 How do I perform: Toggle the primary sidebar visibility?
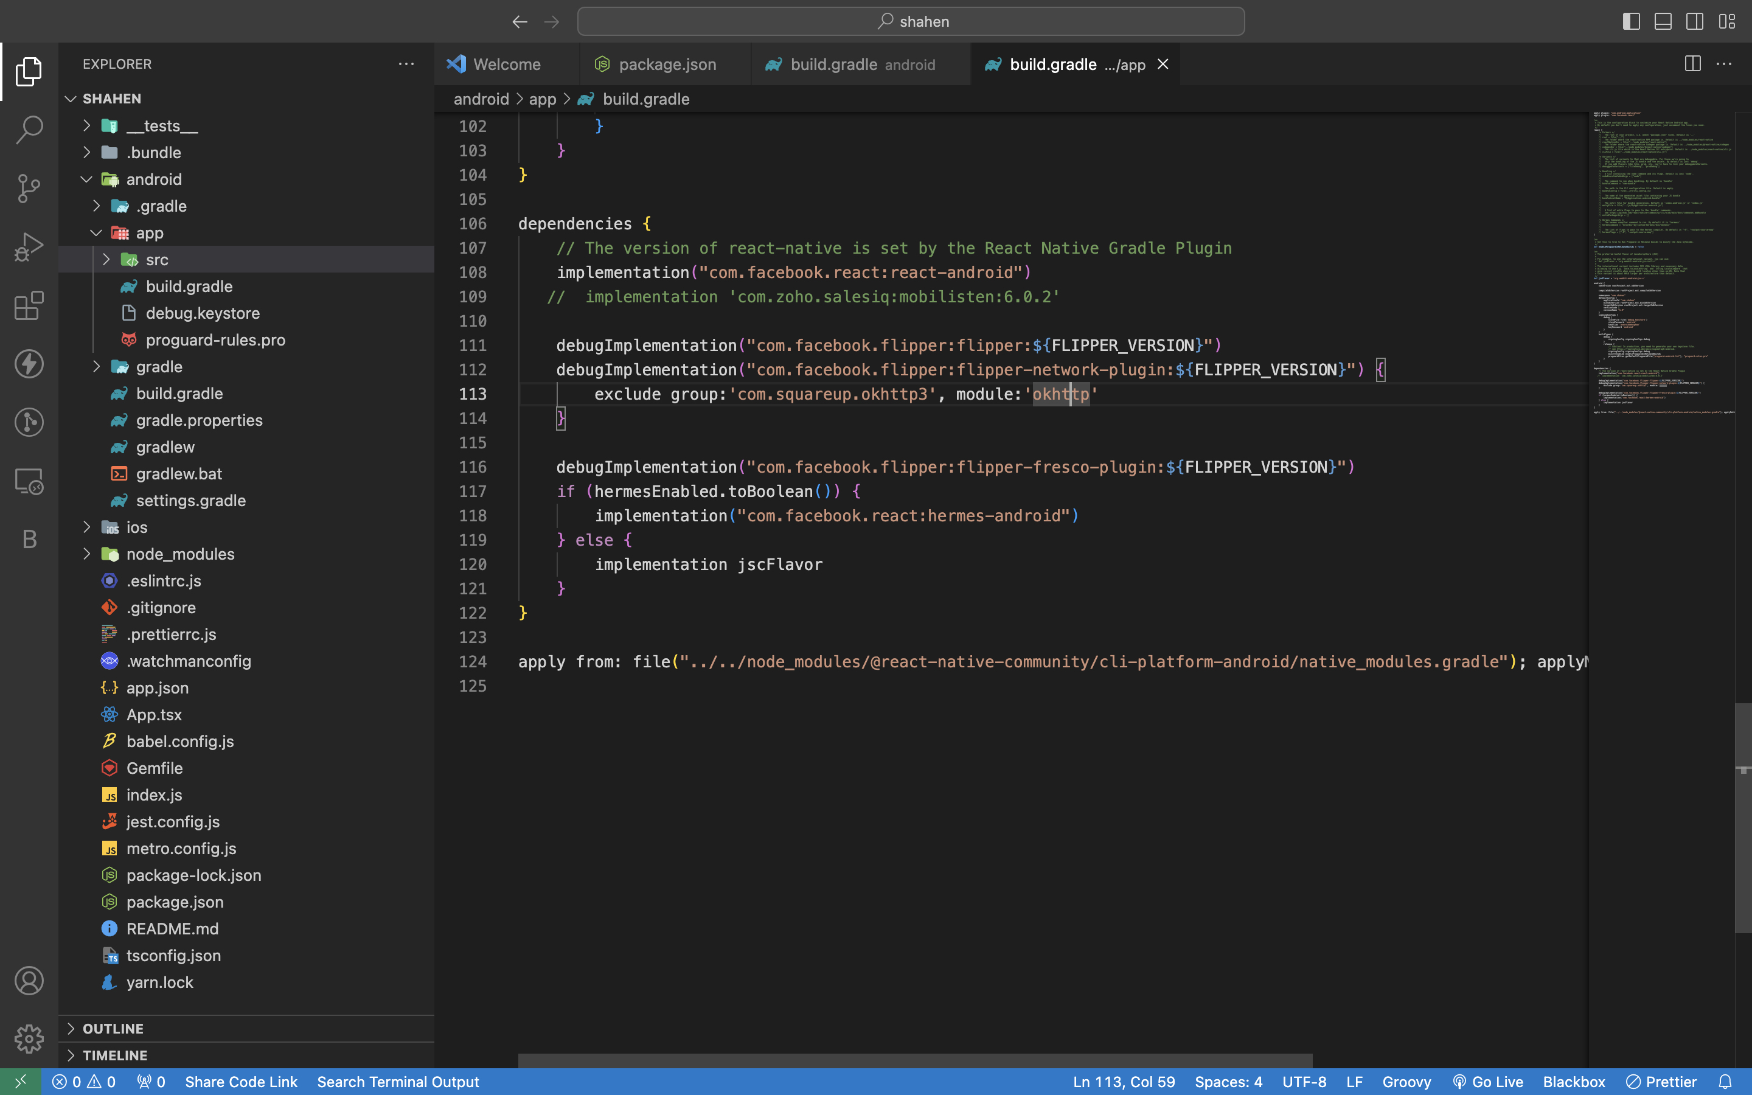tap(1631, 21)
